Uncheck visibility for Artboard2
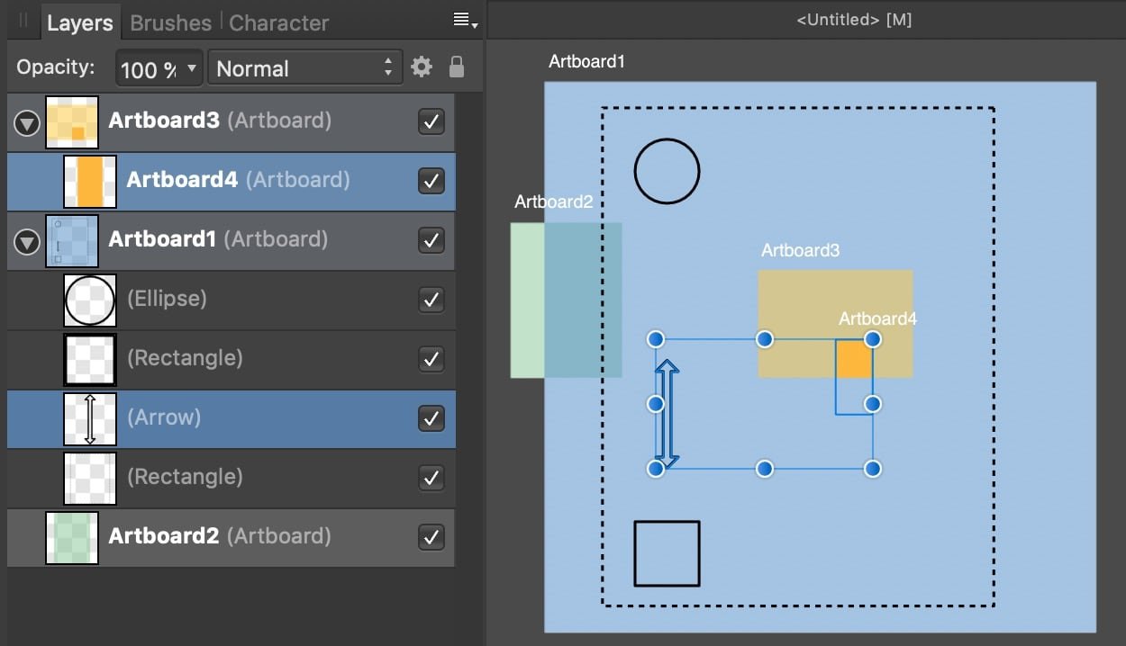The image size is (1126, 646). (431, 536)
